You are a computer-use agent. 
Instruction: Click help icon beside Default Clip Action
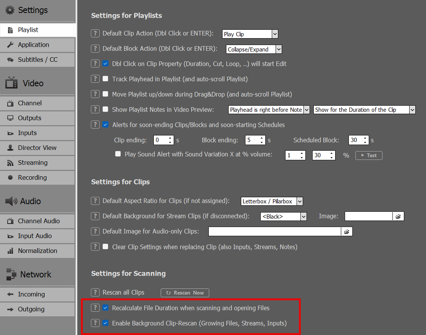(95, 33)
